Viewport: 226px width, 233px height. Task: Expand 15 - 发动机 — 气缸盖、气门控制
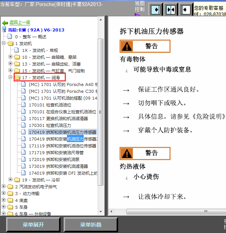click(10, 70)
